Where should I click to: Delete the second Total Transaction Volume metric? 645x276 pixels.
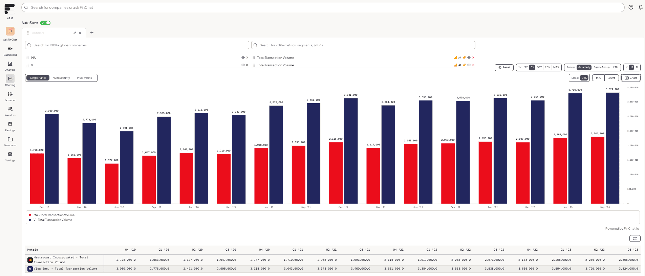click(473, 65)
